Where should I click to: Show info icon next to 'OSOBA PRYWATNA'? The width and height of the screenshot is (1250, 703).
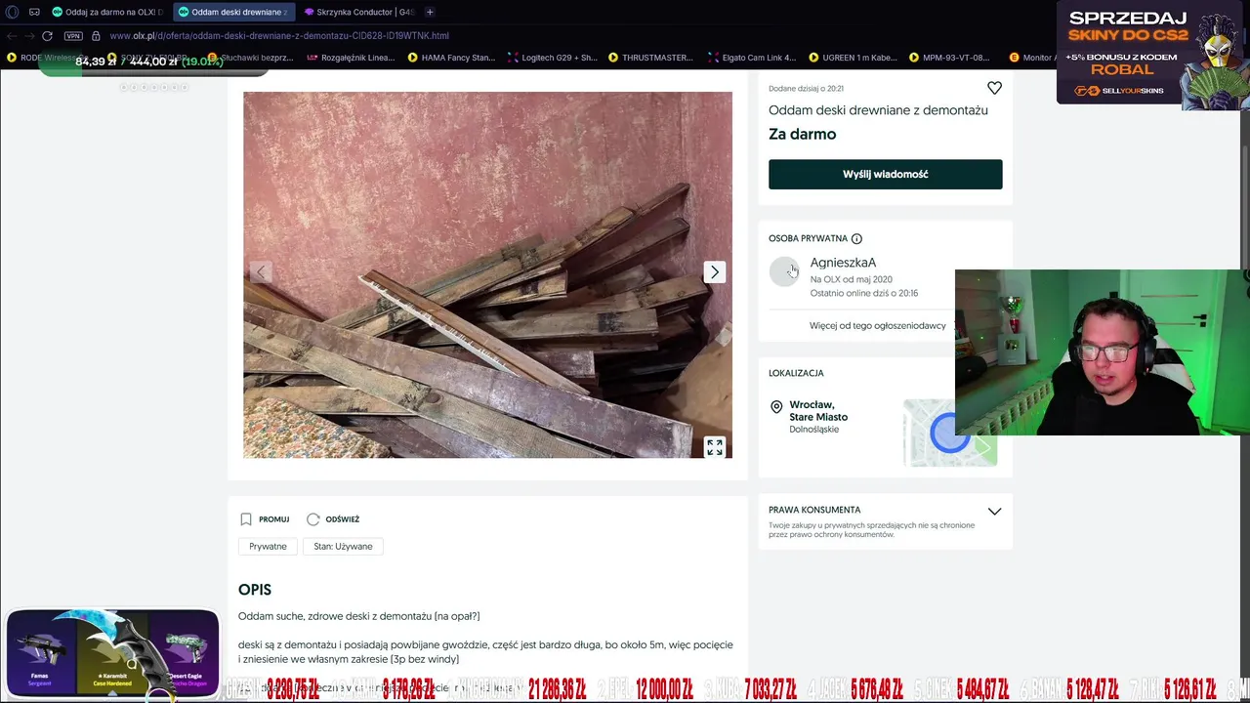click(x=856, y=238)
